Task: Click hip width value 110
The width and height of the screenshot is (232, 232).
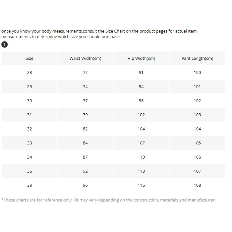Action: (x=141, y=157)
